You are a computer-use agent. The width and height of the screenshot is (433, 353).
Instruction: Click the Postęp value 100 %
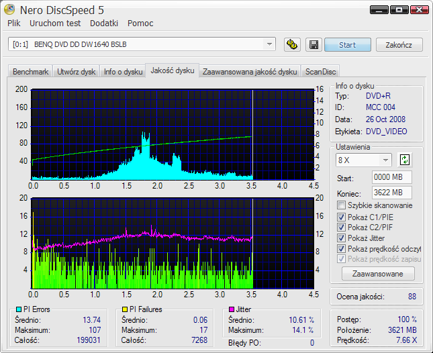pos(407,319)
